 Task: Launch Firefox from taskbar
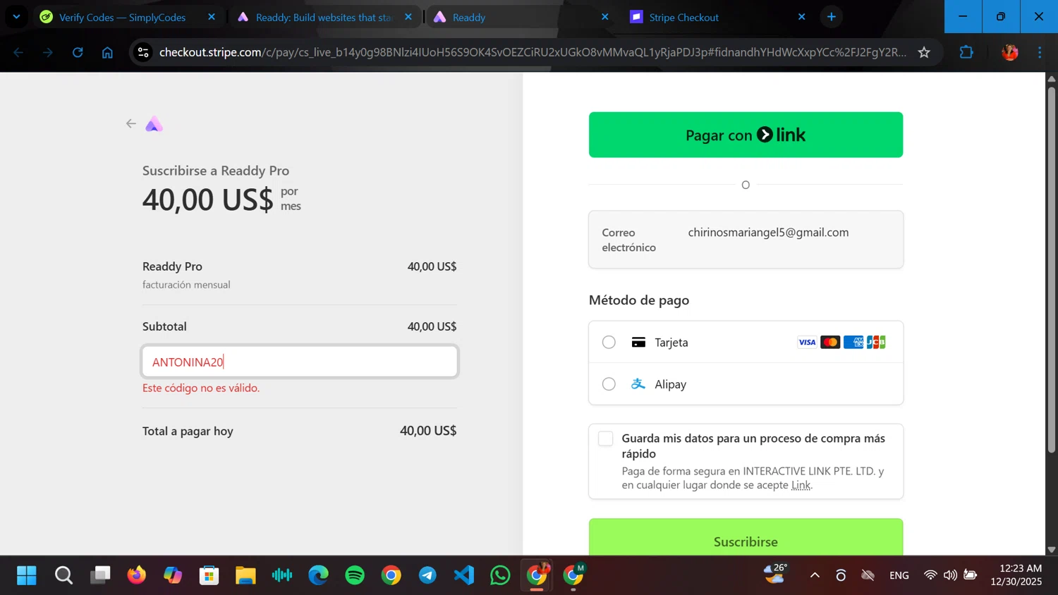[x=136, y=575]
